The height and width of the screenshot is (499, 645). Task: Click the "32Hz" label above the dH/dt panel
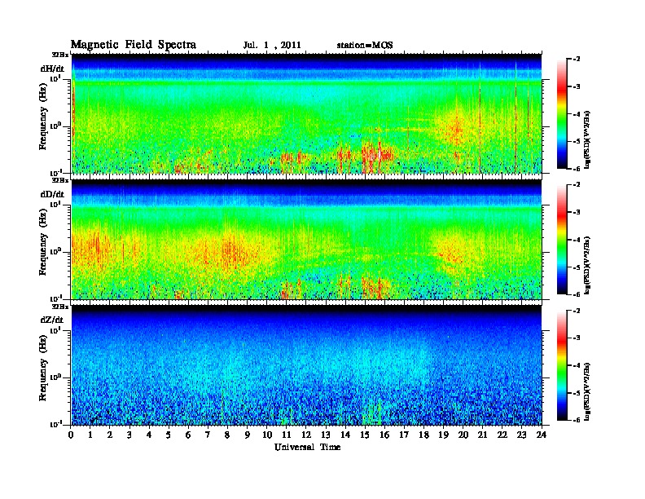pos(59,55)
